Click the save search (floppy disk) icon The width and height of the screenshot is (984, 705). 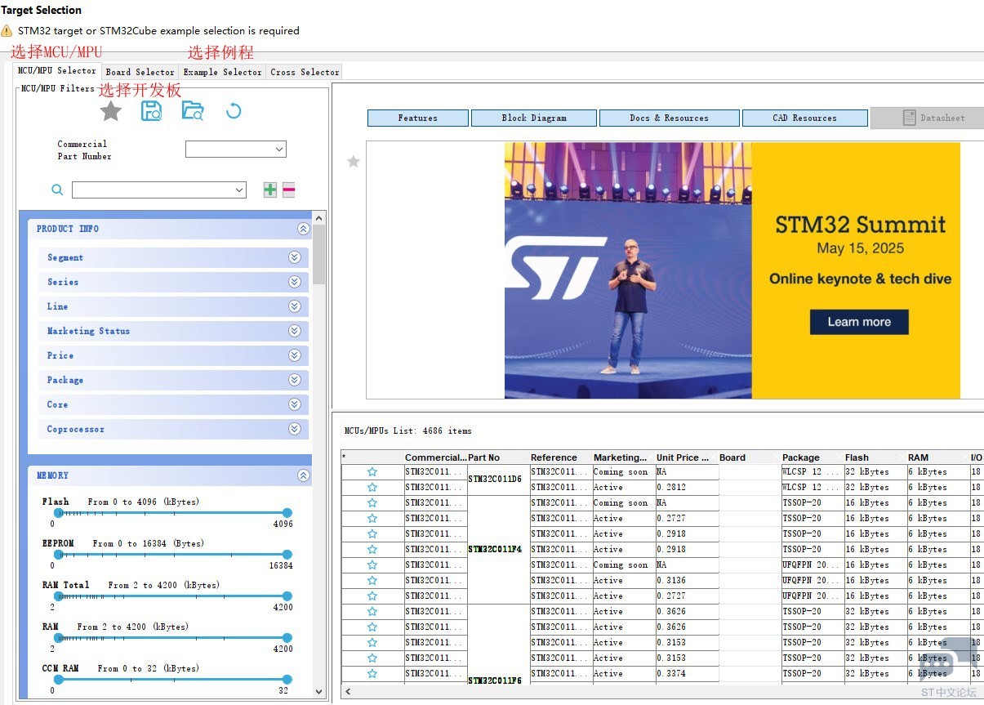coord(151,111)
